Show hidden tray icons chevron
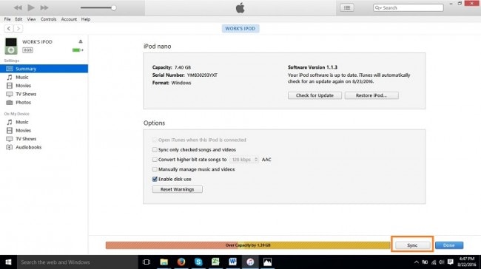Image resolution: width=481 pixels, height=269 pixels. 417,262
